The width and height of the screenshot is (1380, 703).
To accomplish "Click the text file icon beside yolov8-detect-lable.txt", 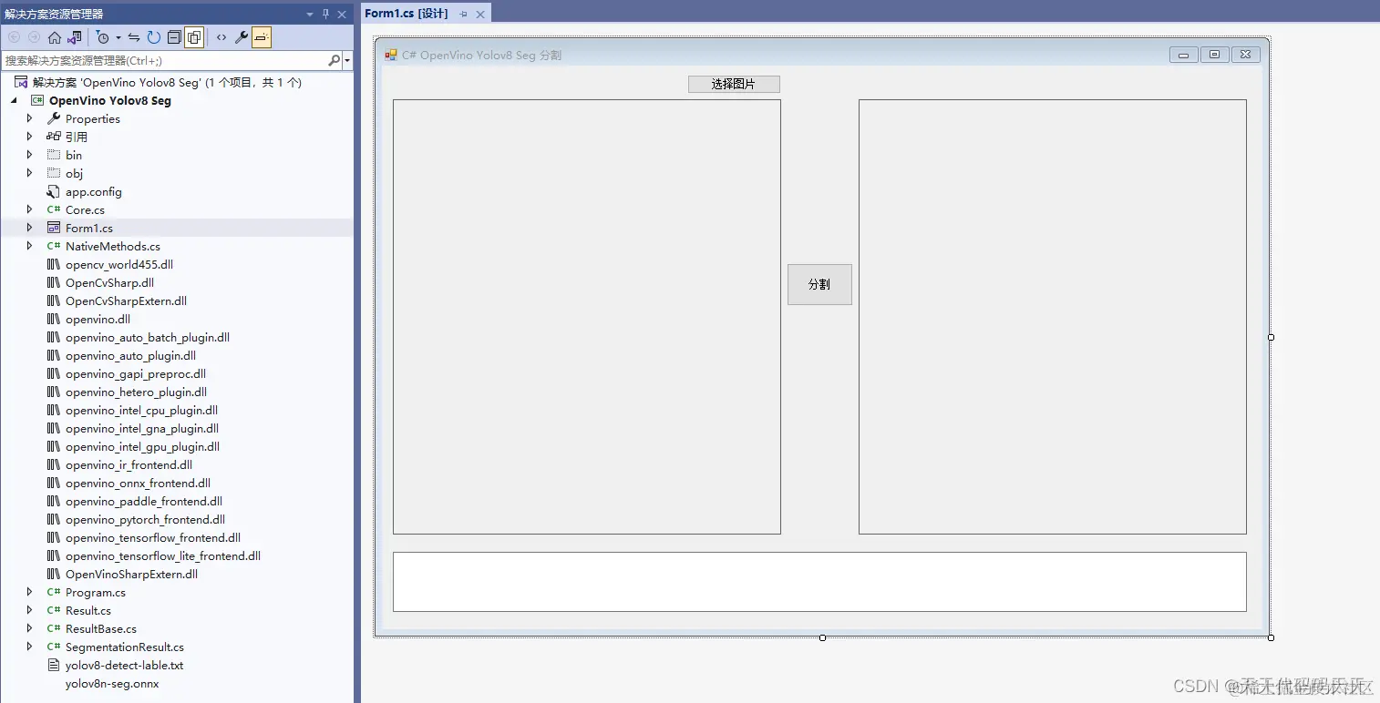I will (x=54, y=665).
